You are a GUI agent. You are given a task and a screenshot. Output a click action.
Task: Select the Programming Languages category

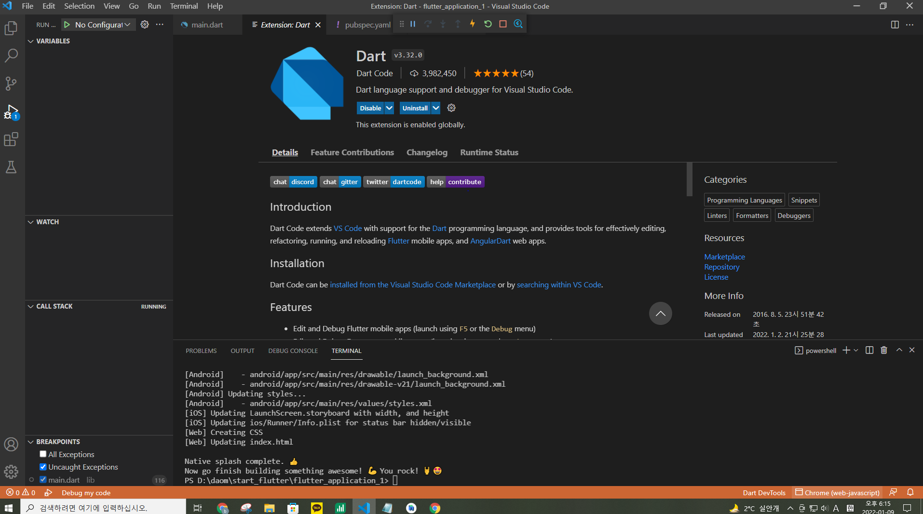pyautogui.click(x=744, y=200)
